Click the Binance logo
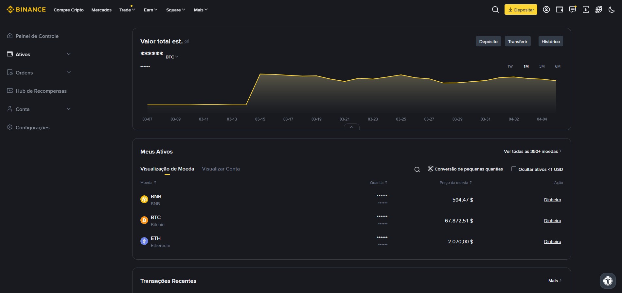The width and height of the screenshot is (622, 293). point(26,9)
